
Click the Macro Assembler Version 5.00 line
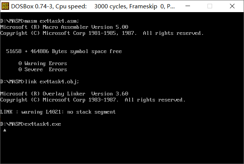64,27
